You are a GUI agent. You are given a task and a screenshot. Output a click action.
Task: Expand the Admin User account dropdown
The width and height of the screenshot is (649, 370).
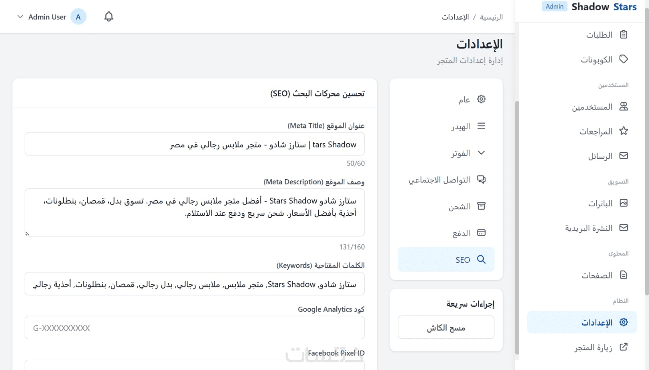pyautogui.click(x=21, y=17)
